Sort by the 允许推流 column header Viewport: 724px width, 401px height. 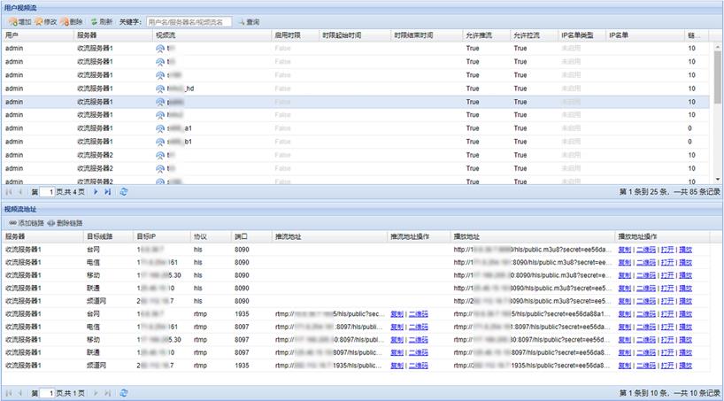(x=486, y=35)
